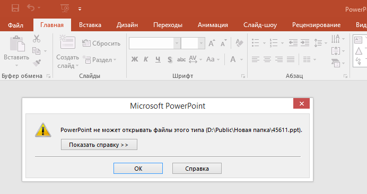
Task: Click OK in the error dialog
Action: [138, 169]
